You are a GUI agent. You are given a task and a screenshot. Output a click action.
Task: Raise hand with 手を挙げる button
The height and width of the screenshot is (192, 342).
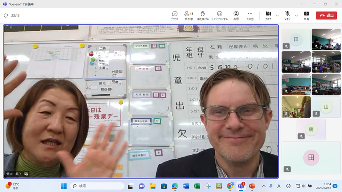click(204, 16)
